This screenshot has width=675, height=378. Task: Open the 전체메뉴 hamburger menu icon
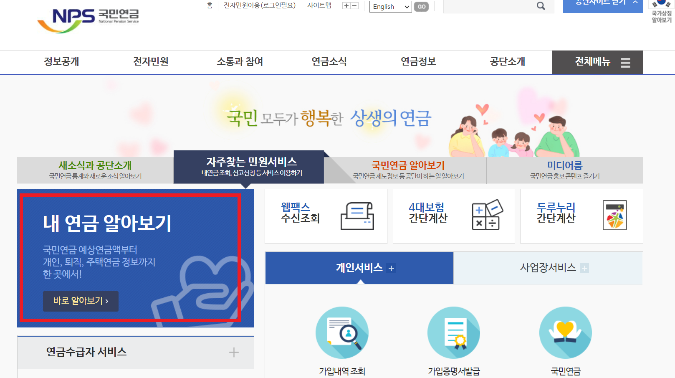[x=626, y=62]
